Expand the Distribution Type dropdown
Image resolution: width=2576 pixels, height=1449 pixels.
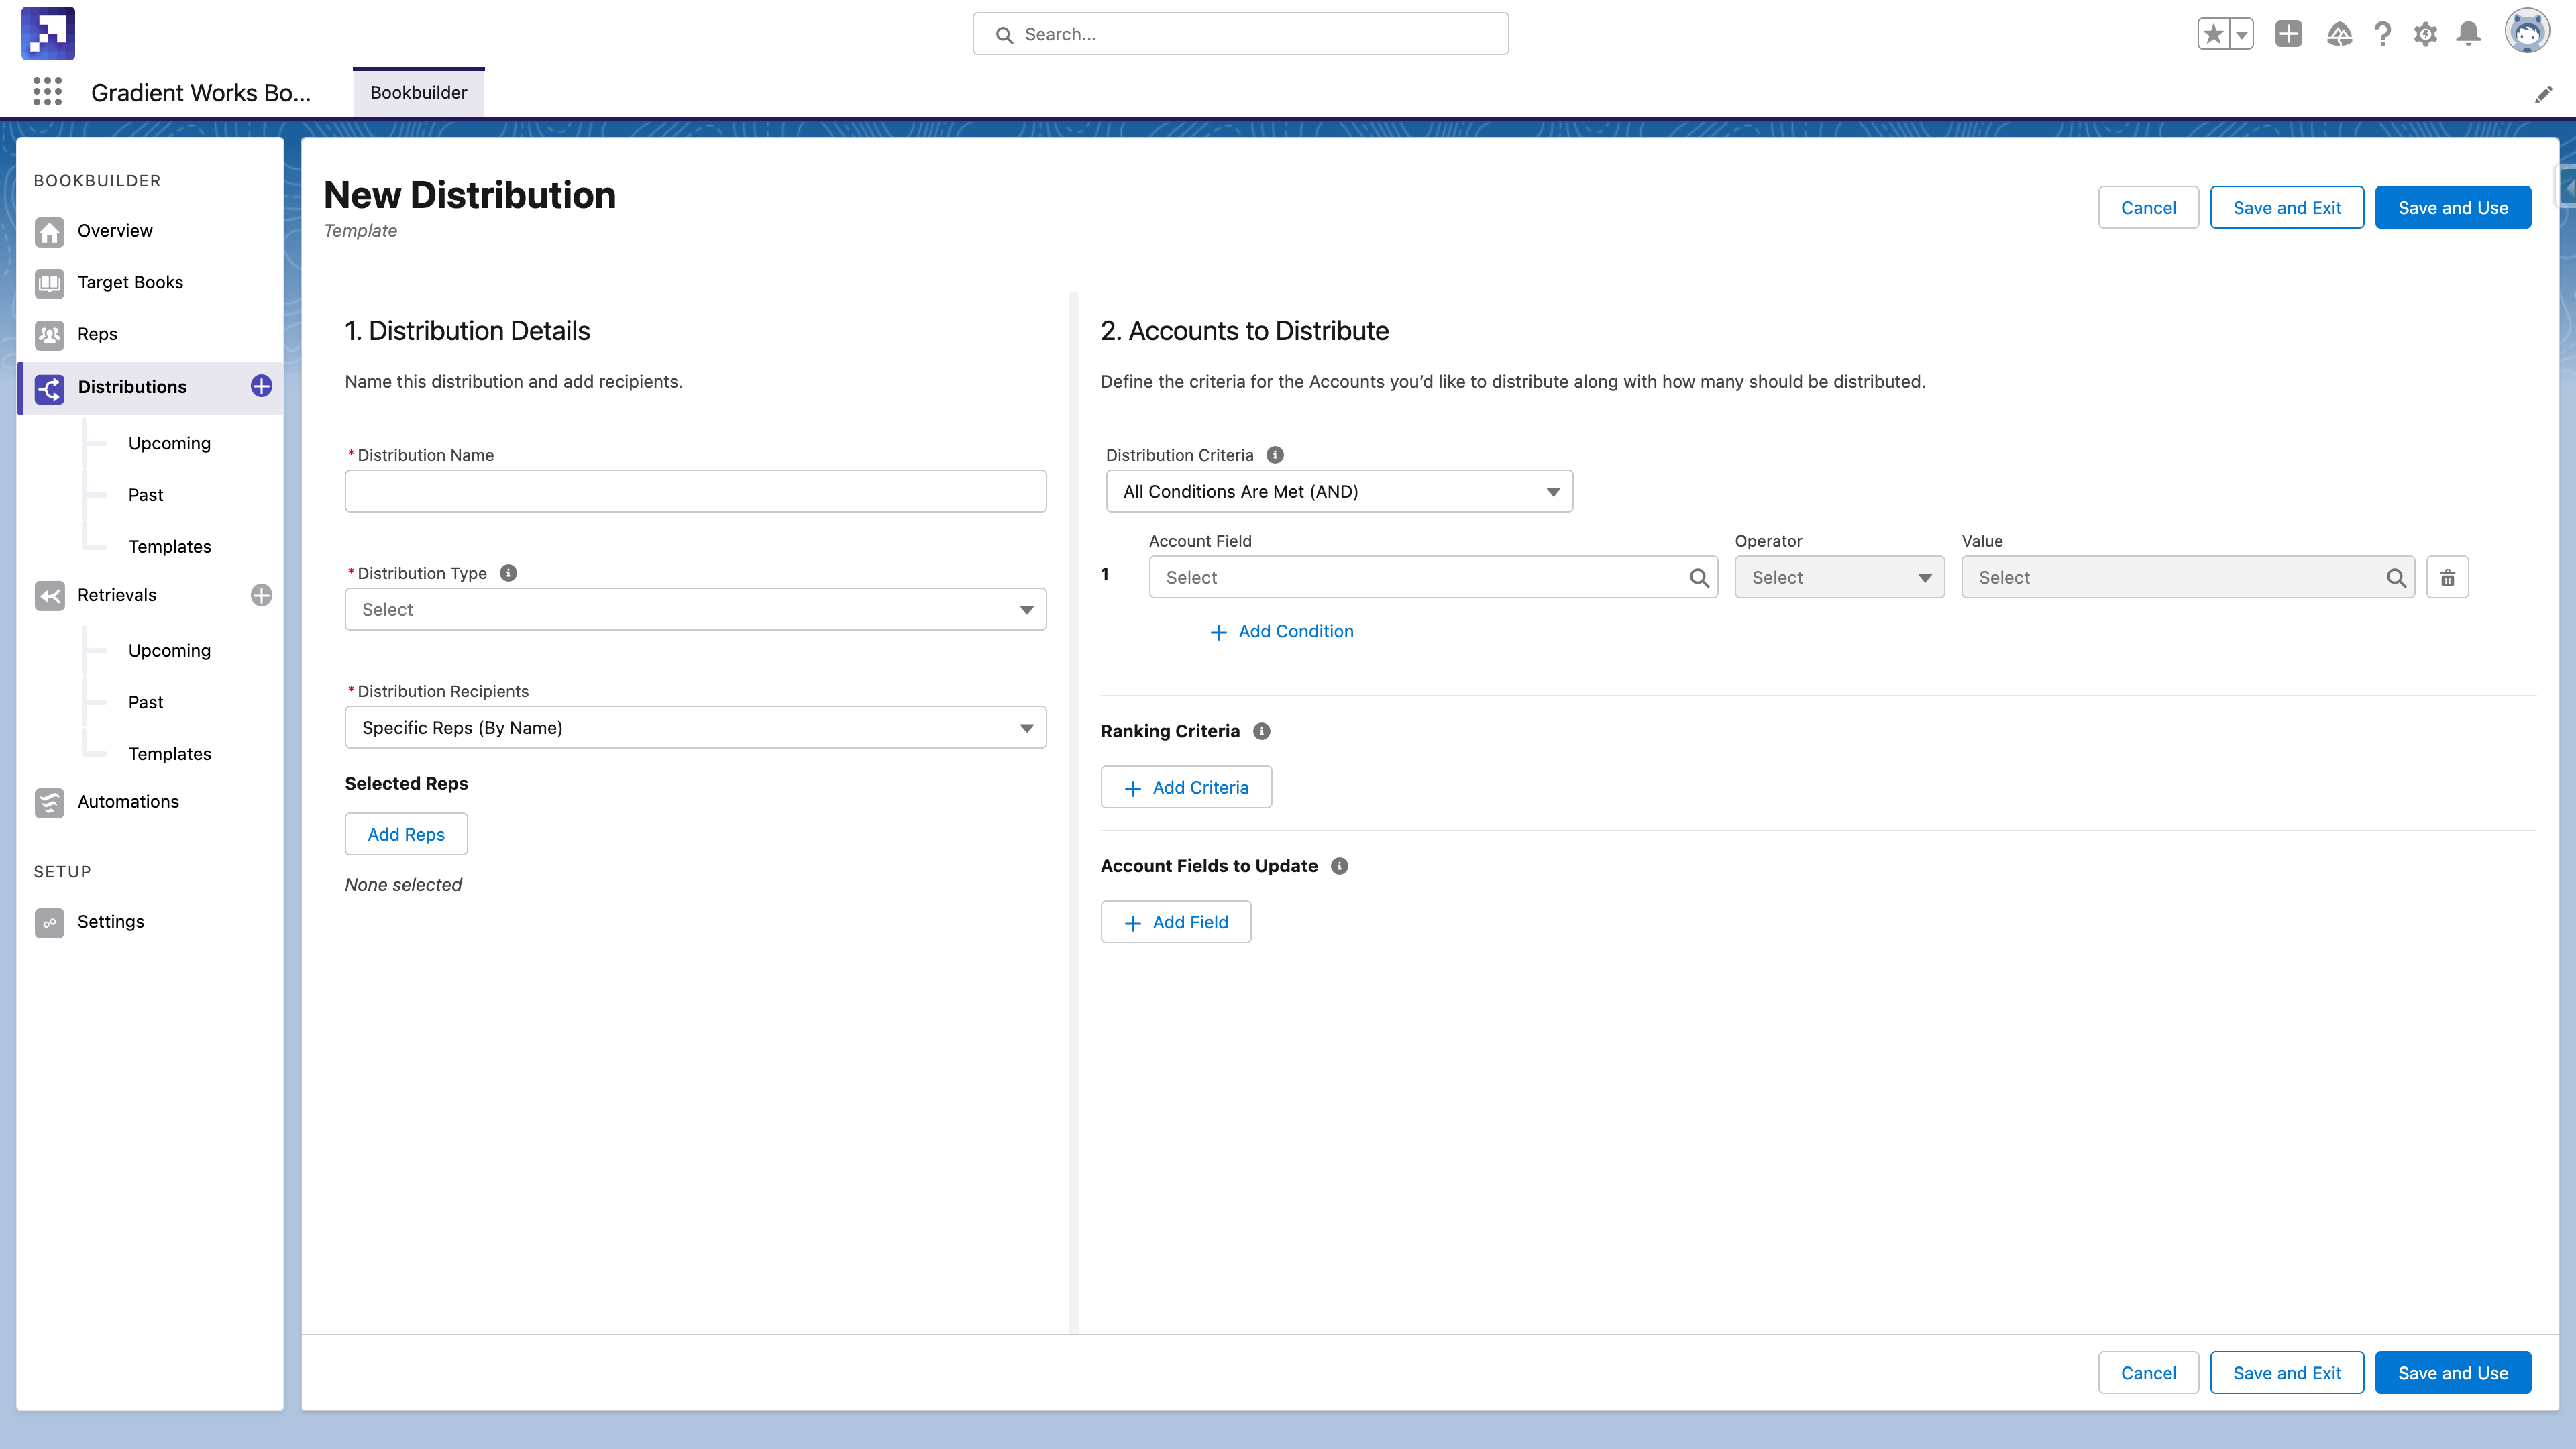[x=695, y=609]
